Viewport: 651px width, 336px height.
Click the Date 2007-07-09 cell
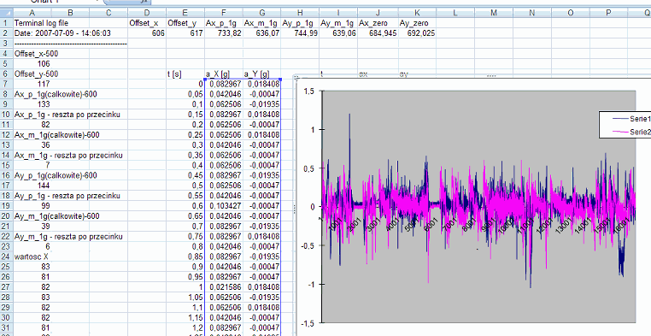(x=62, y=32)
